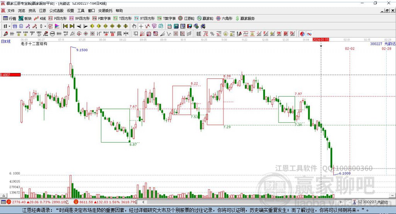Click horizontal scrollbar left arrow
The height and width of the screenshot is (214, 396).
click(x=143, y=202)
